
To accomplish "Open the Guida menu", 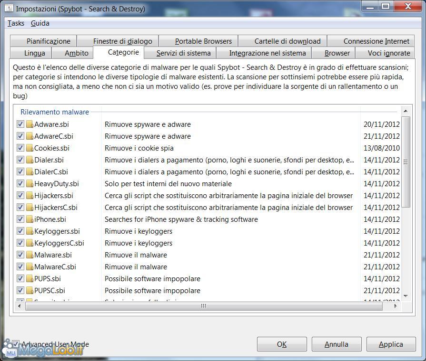I will pos(40,23).
